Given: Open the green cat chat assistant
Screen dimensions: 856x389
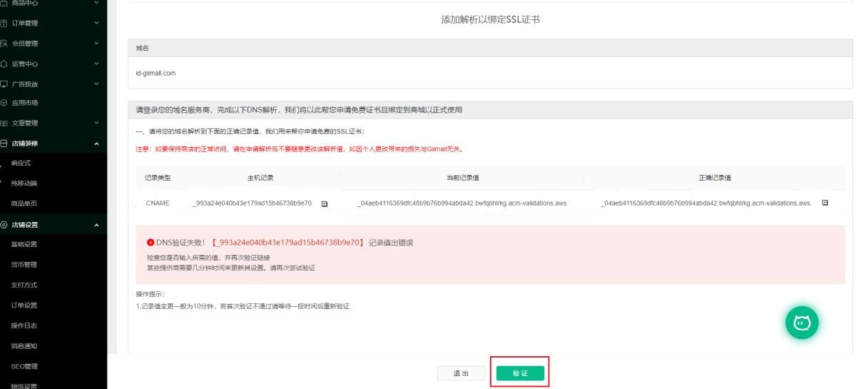Looking at the screenshot, I should (802, 323).
